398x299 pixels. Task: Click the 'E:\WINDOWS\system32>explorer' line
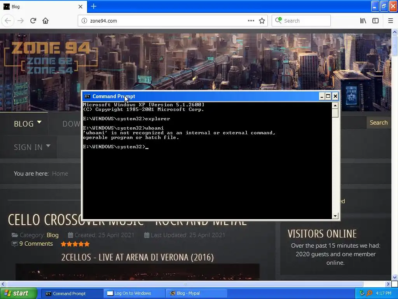point(126,119)
